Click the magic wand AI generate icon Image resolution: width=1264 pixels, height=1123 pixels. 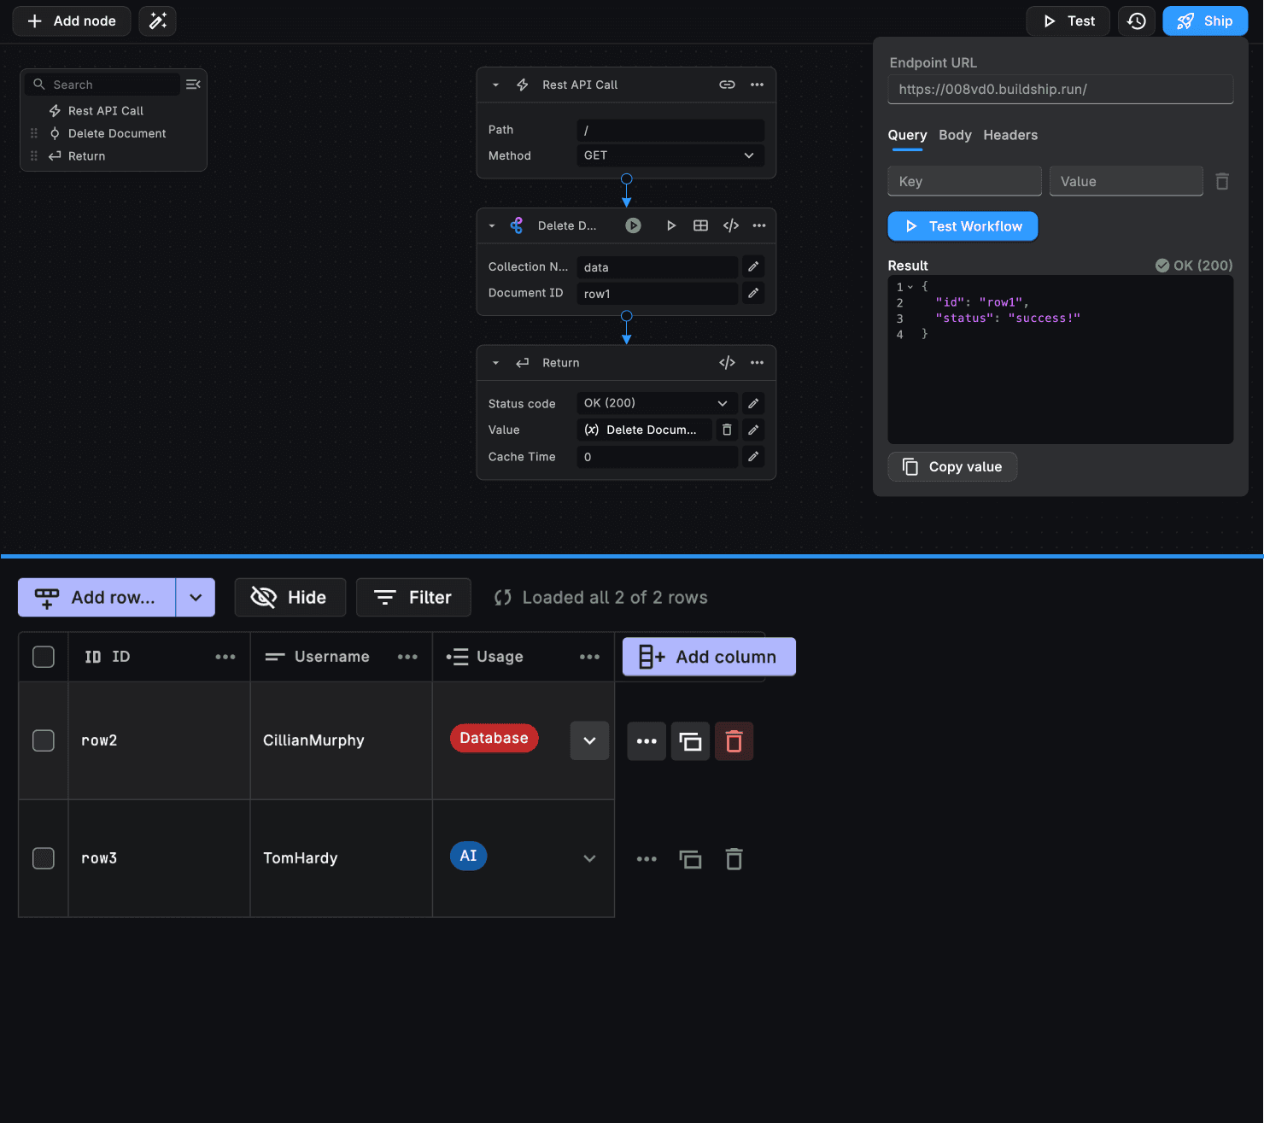157,21
